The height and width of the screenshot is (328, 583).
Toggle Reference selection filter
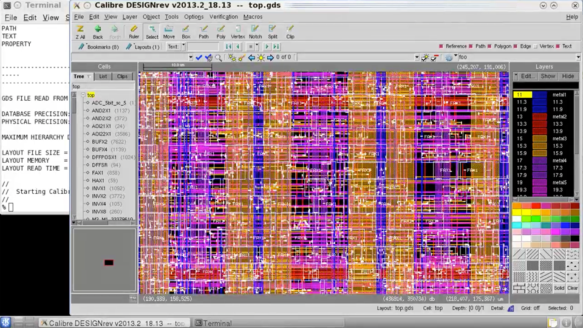[441, 47]
